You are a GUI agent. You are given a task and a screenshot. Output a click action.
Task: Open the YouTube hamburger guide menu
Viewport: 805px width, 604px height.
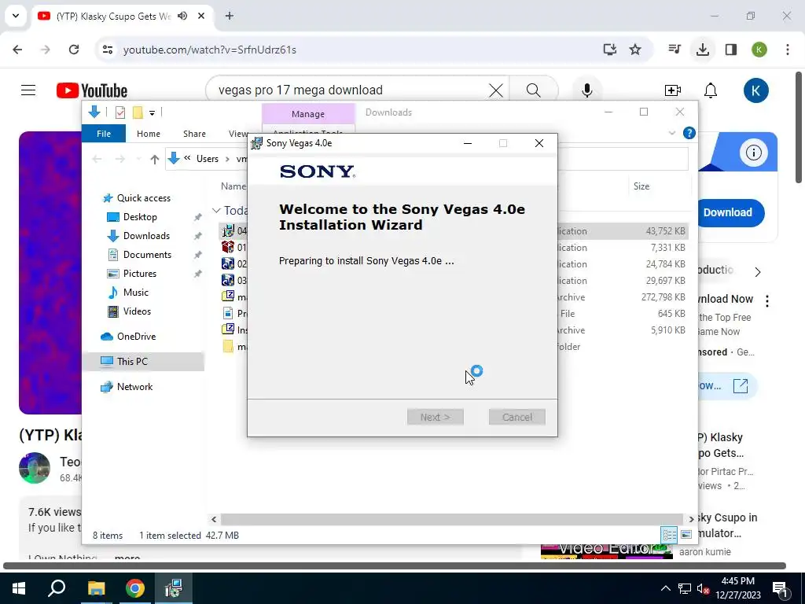click(28, 90)
